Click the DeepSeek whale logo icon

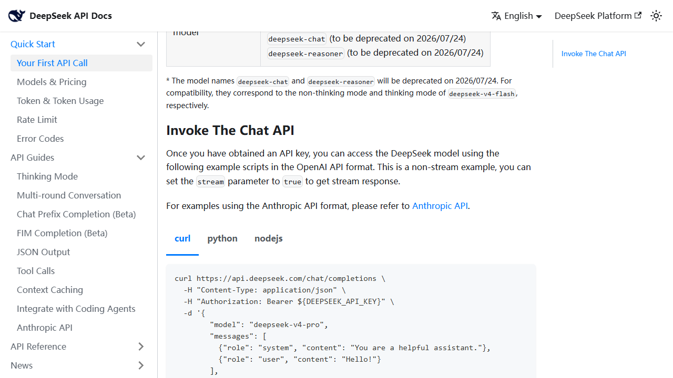(x=17, y=16)
